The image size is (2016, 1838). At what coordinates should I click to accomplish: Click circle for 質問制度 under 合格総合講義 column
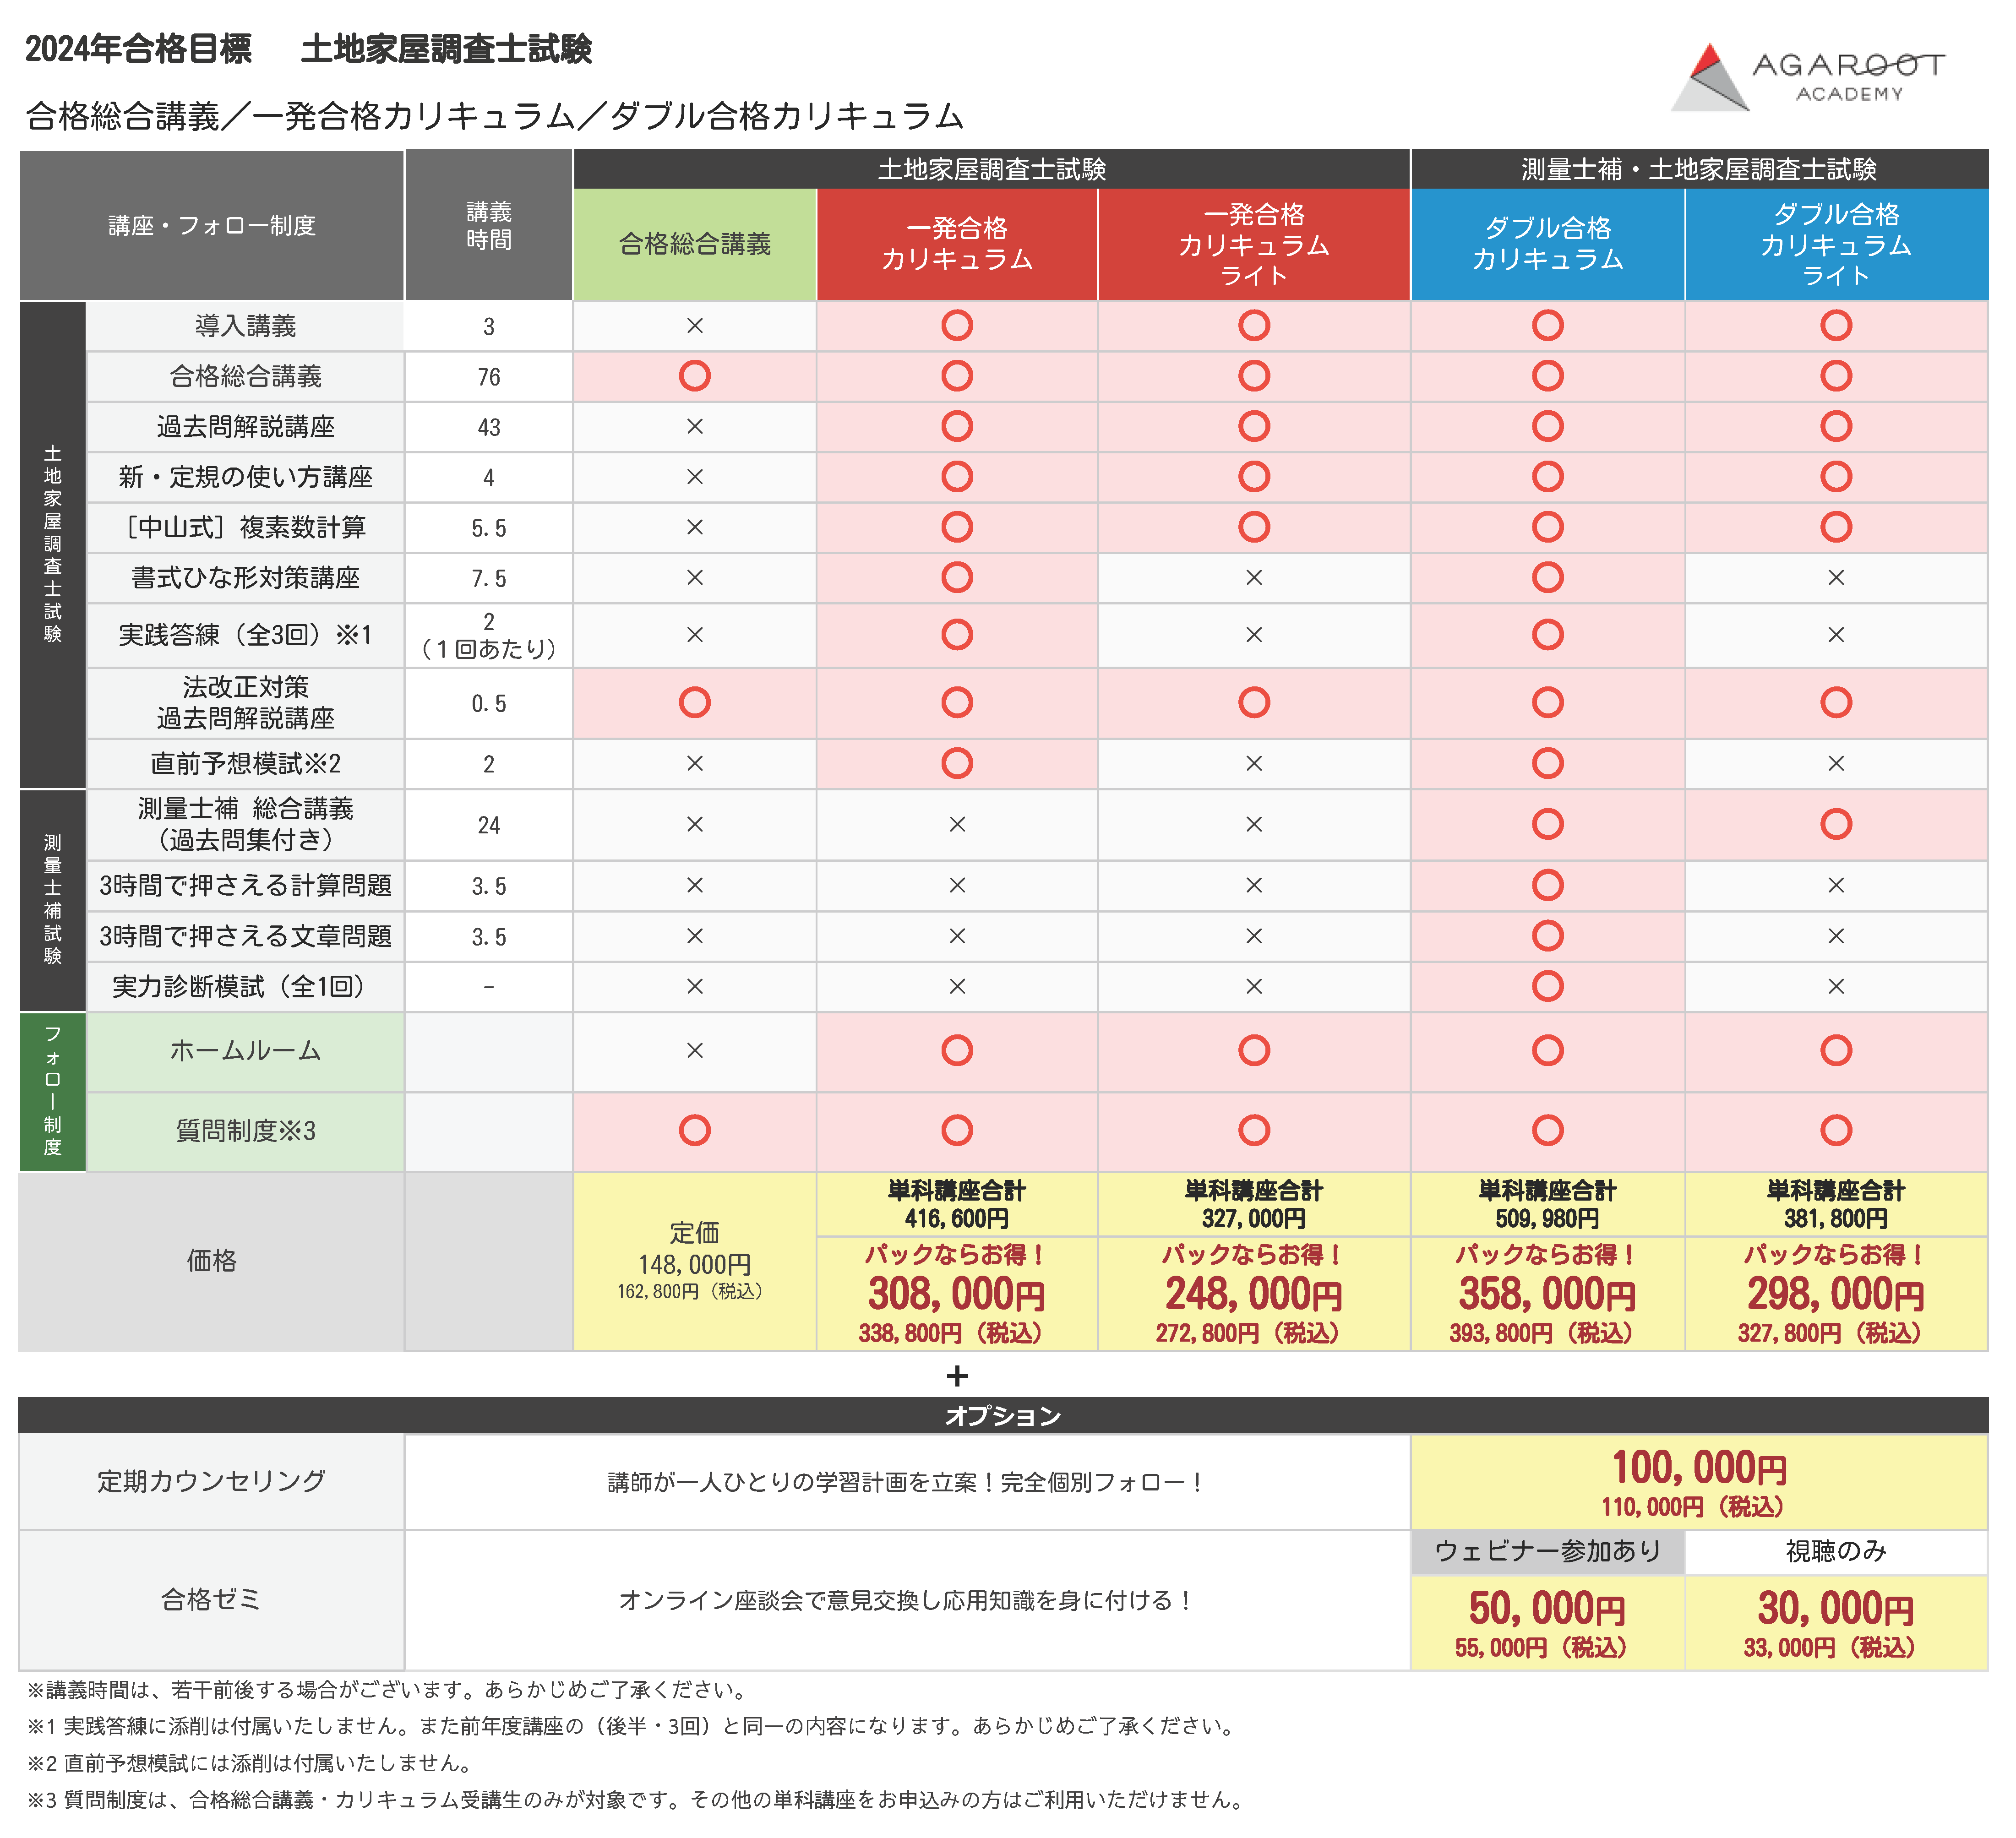695,1130
